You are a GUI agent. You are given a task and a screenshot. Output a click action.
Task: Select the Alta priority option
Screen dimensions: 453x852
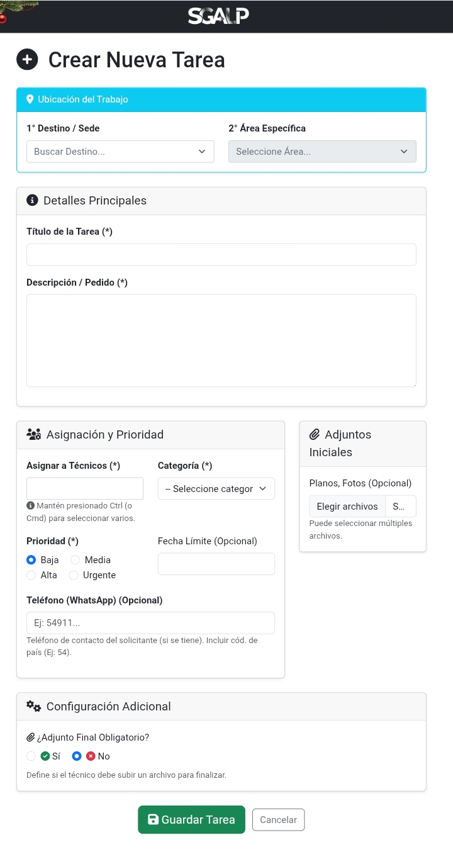(31, 575)
